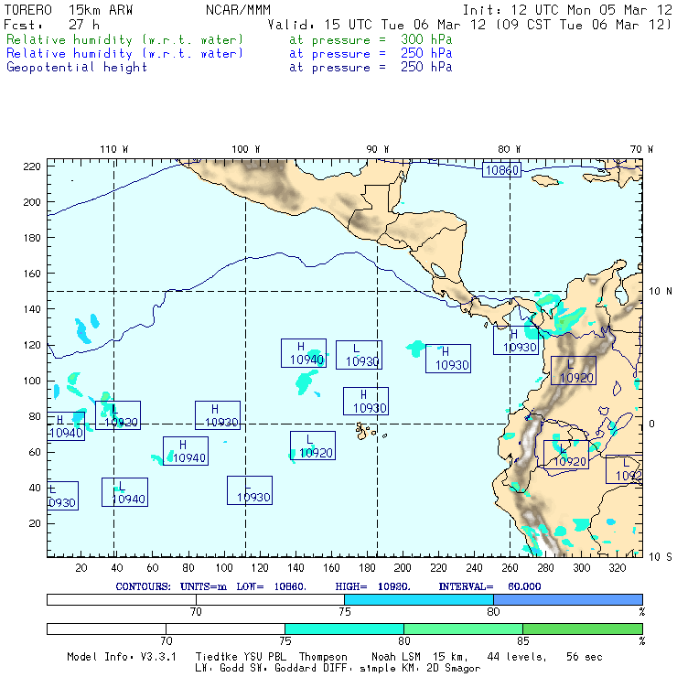Click the 'Thompson' microphysics text
The width and height of the screenshot is (677, 677).
point(323,657)
